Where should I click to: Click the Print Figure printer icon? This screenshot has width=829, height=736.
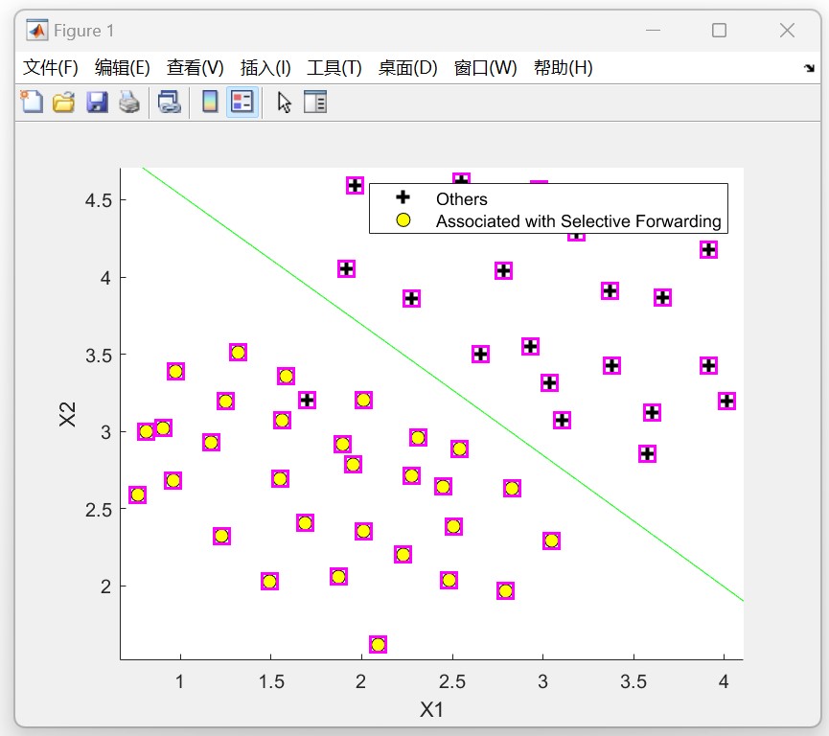[x=129, y=102]
